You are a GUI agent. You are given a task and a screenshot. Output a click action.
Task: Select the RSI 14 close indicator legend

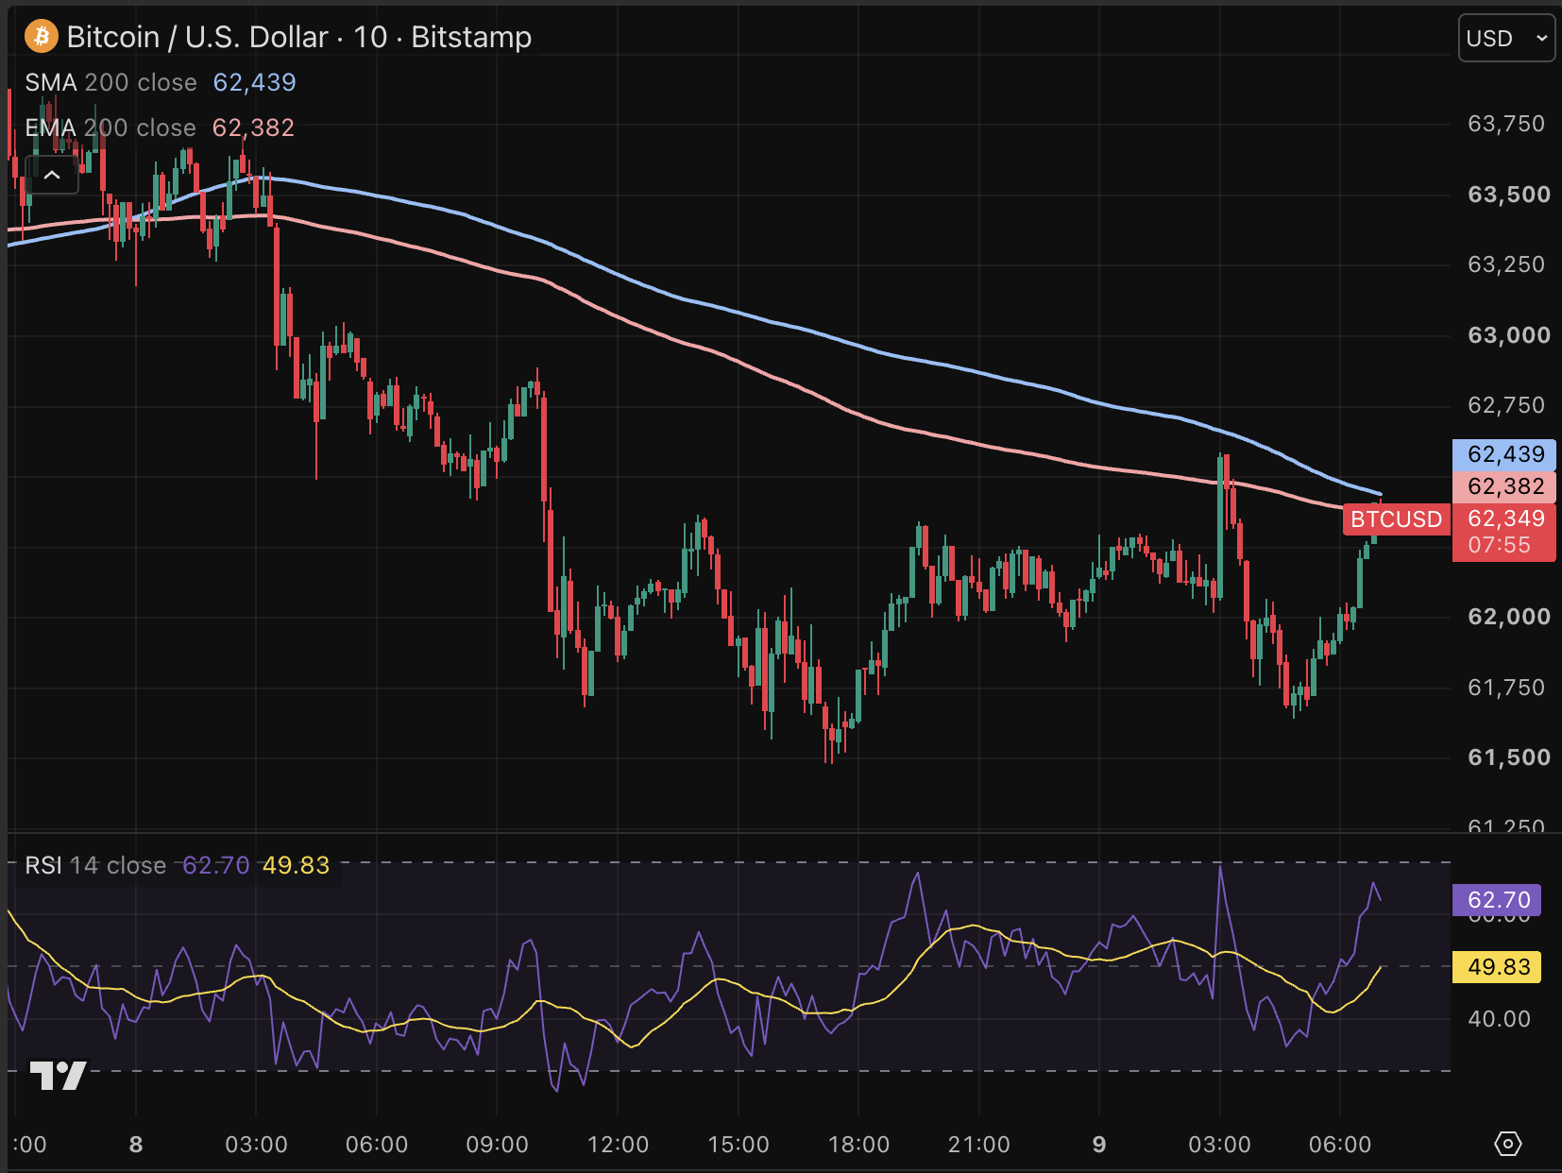tap(95, 865)
